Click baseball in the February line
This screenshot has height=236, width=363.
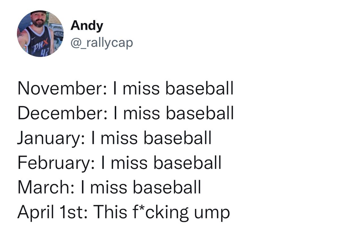coord(187,162)
